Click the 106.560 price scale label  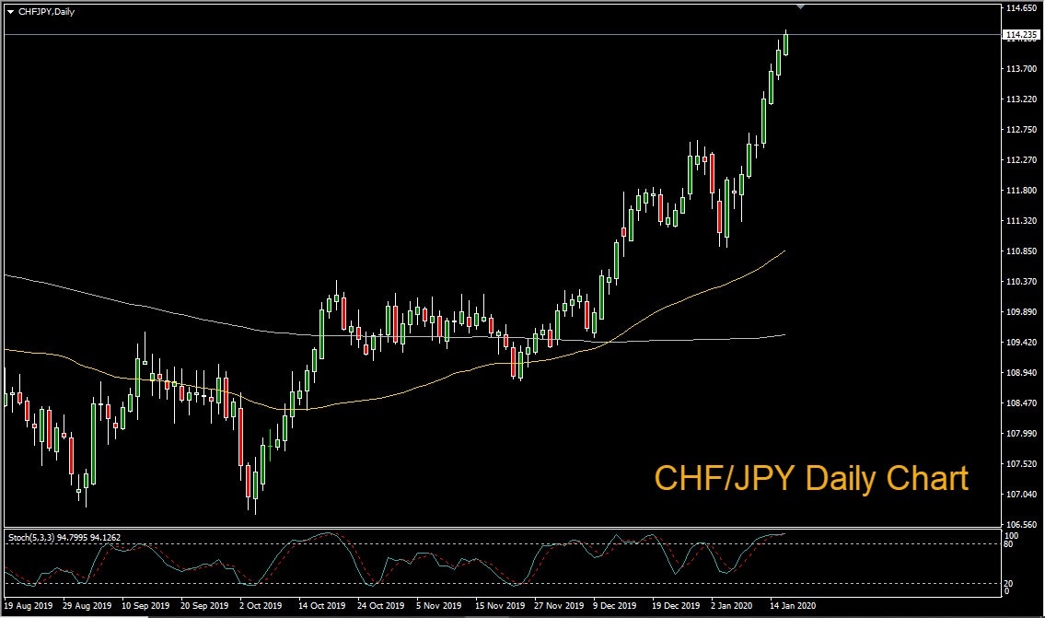click(x=1022, y=523)
